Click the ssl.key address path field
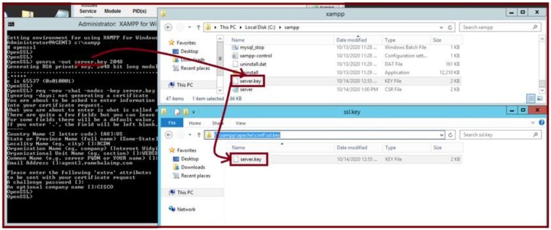 click(x=322, y=135)
